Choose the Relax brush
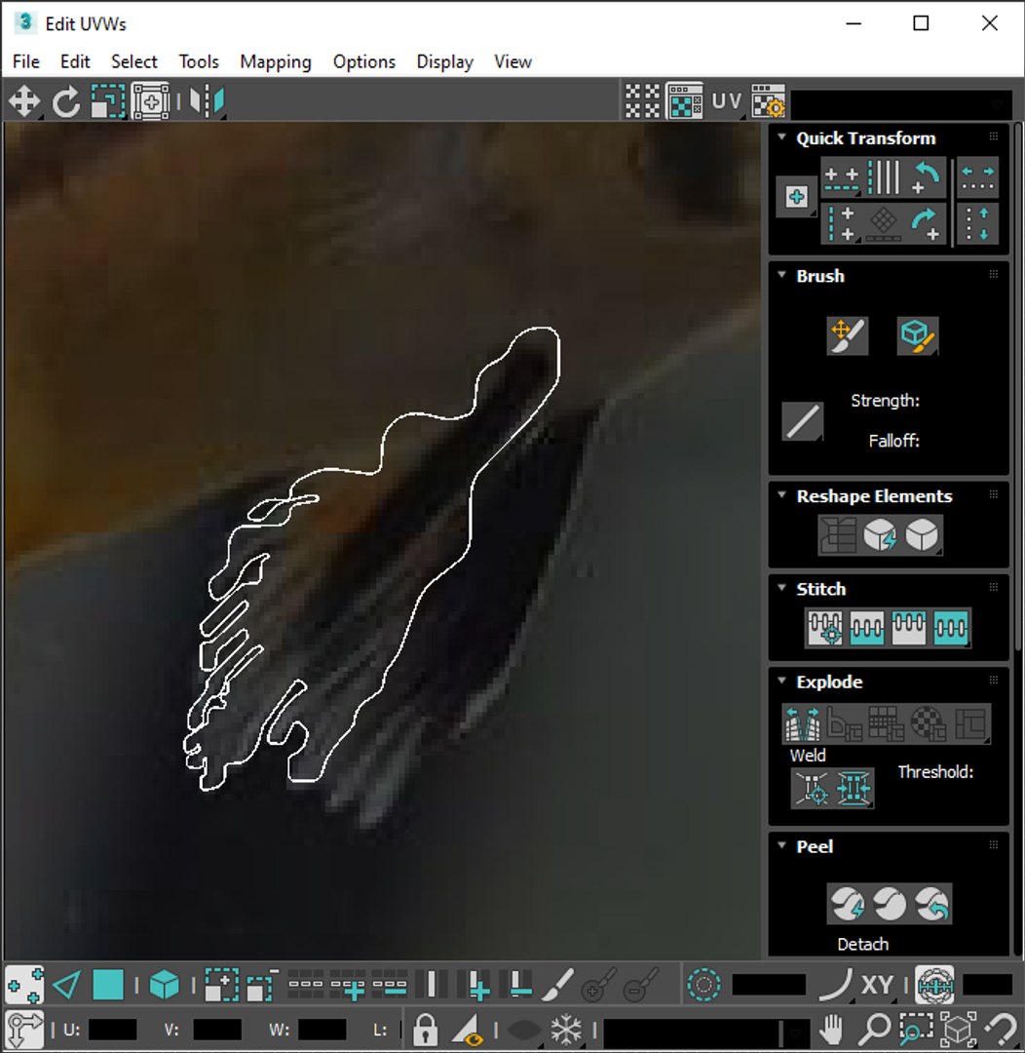The height and width of the screenshot is (1053, 1025). pyautogui.click(x=918, y=335)
